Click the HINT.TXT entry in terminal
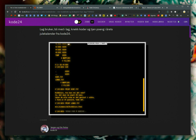This screenshot has height=140, width=196. point(59,77)
